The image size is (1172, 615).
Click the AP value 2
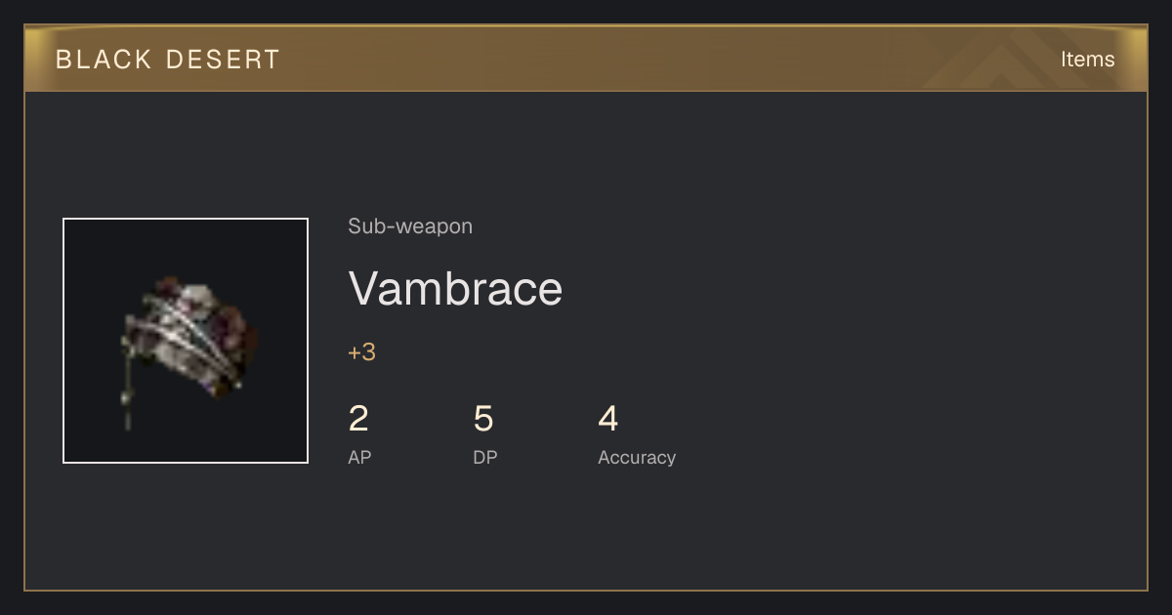point(358,419)
